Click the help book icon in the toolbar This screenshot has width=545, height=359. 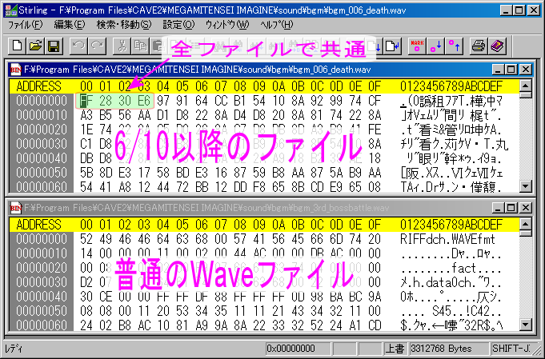point(498,46)
